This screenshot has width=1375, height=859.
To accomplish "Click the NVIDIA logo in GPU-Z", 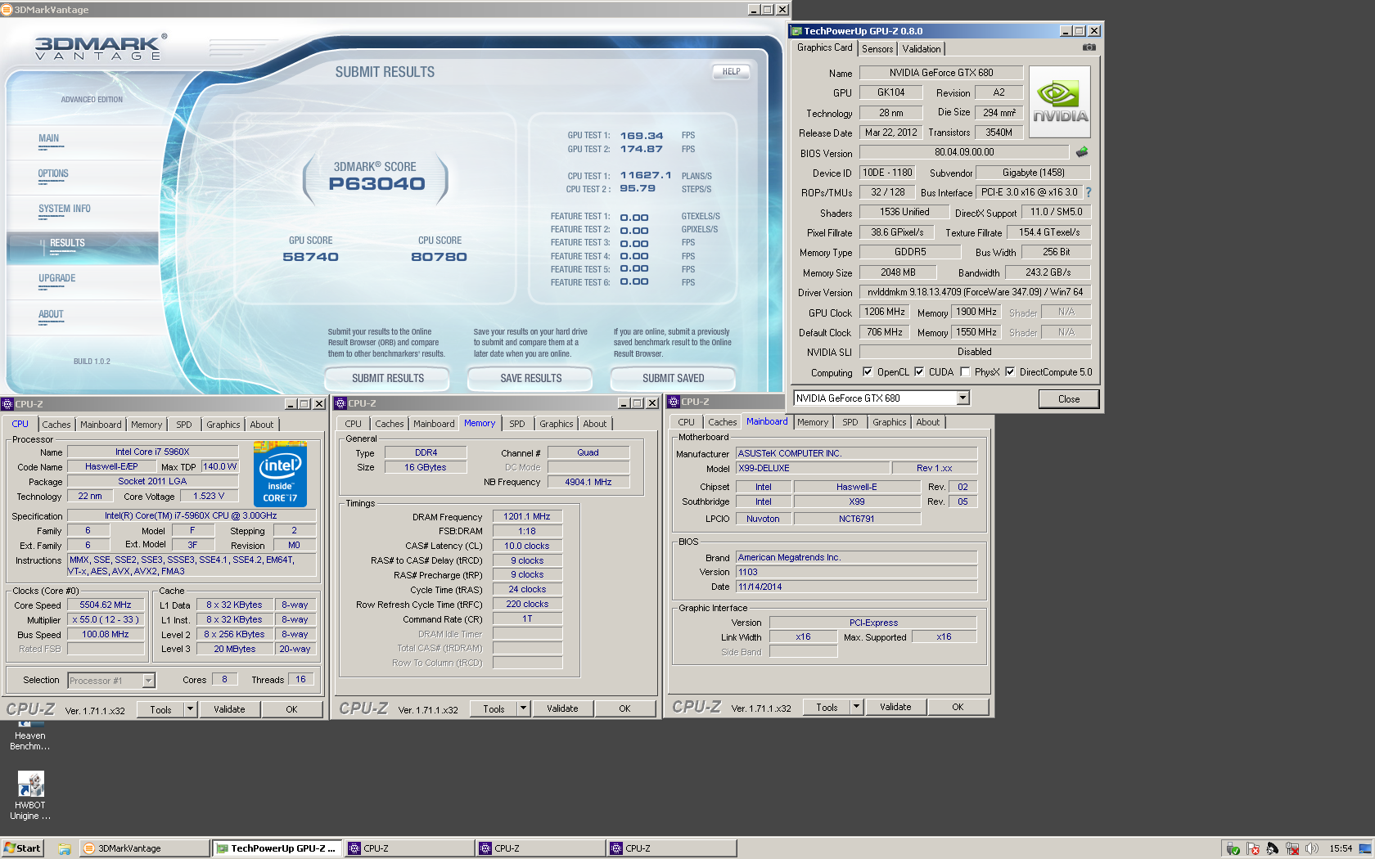I will click(1060, 101).
